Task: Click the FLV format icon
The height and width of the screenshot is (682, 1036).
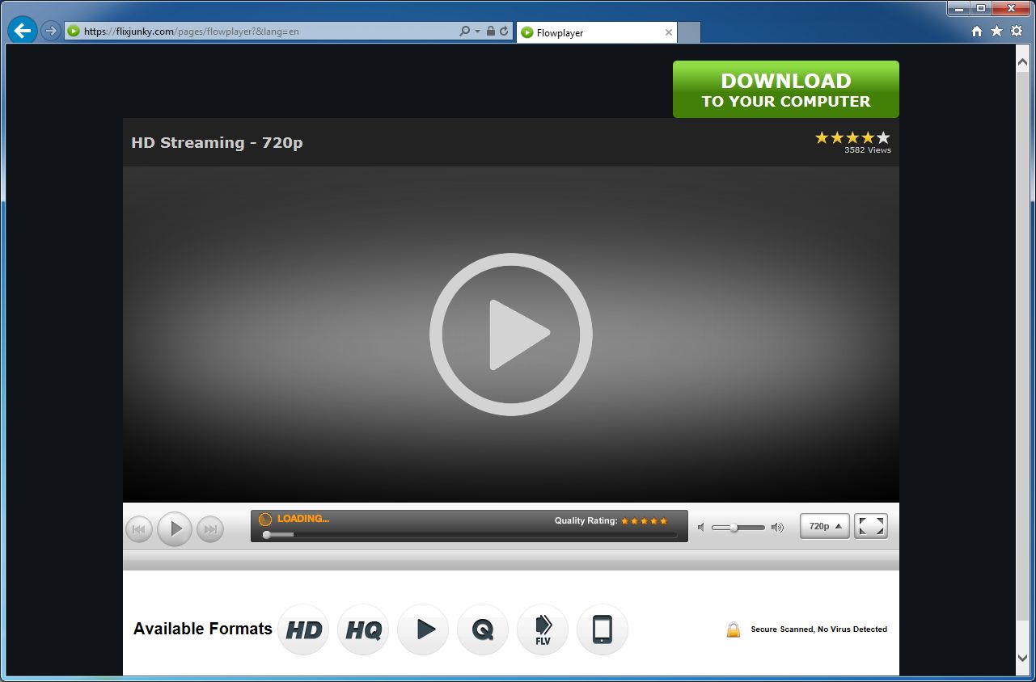Action: tap(542, 629)
